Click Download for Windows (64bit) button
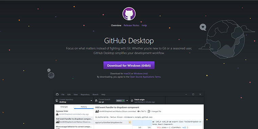The width and height of the screenshot is (258, 129). tap(129, 65)
